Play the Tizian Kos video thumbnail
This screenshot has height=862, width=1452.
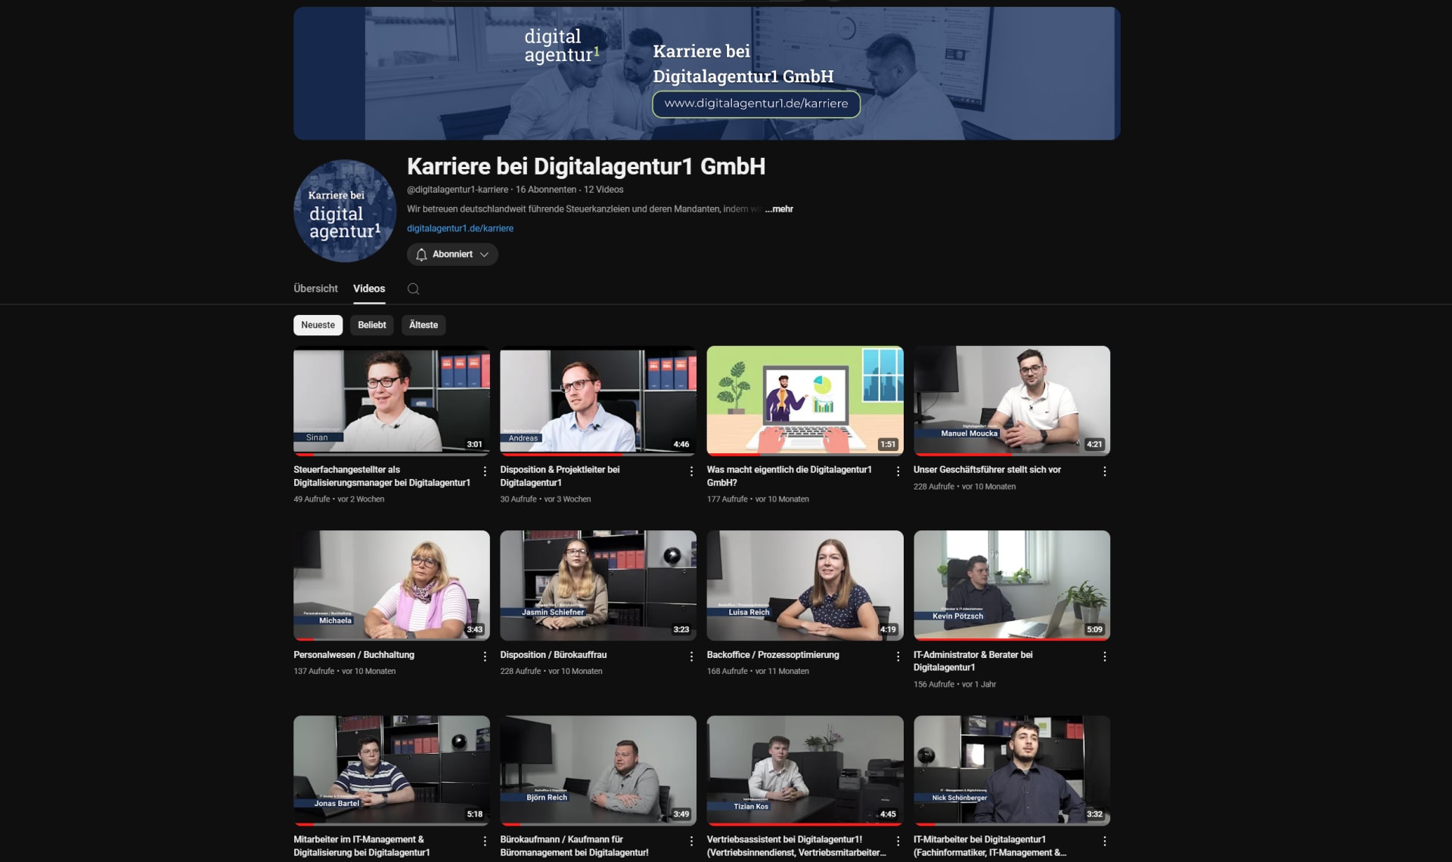pyautogui.click(x=805, y=771)
